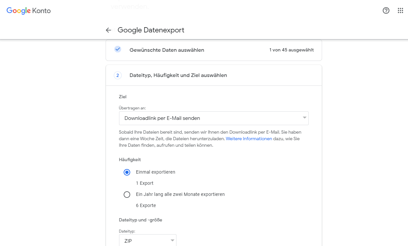408x246 pixels.
Task: Click the Google Konto logo
Action: point(29,11)
